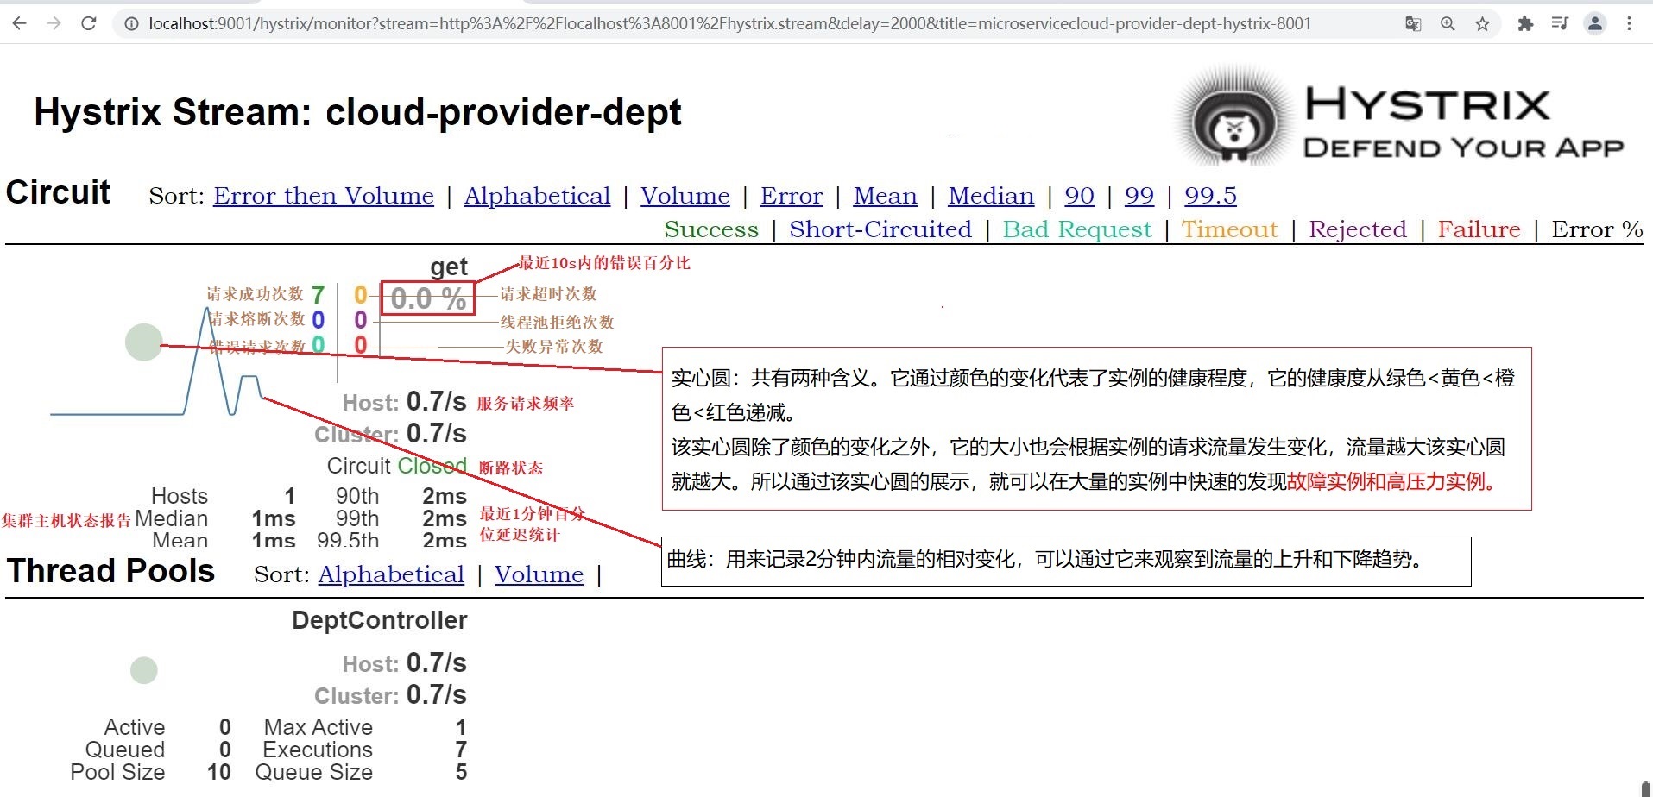Open the browser three-dot menu
The width and height of the screenshot is (1653, 797).
(x=1630, y=24)
